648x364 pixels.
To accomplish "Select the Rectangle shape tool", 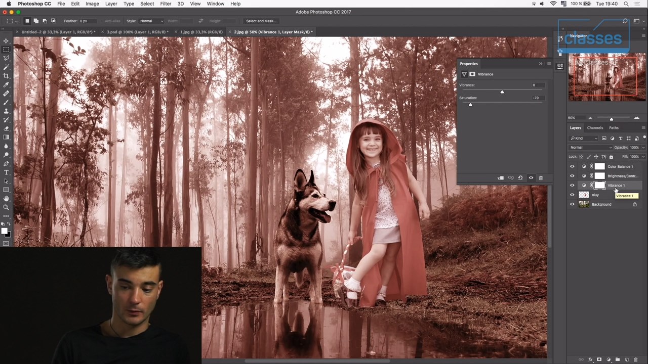I will click(6, 190).
